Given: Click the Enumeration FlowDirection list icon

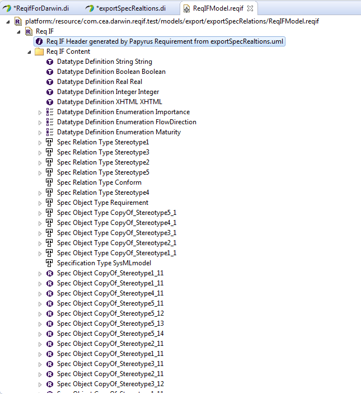Looking at the screenshot, I should click(50, 122).
